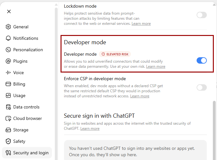The height and width of the screenshot is (160, 217).
Task: Click the Billing card icon
Action: point(8,84)
